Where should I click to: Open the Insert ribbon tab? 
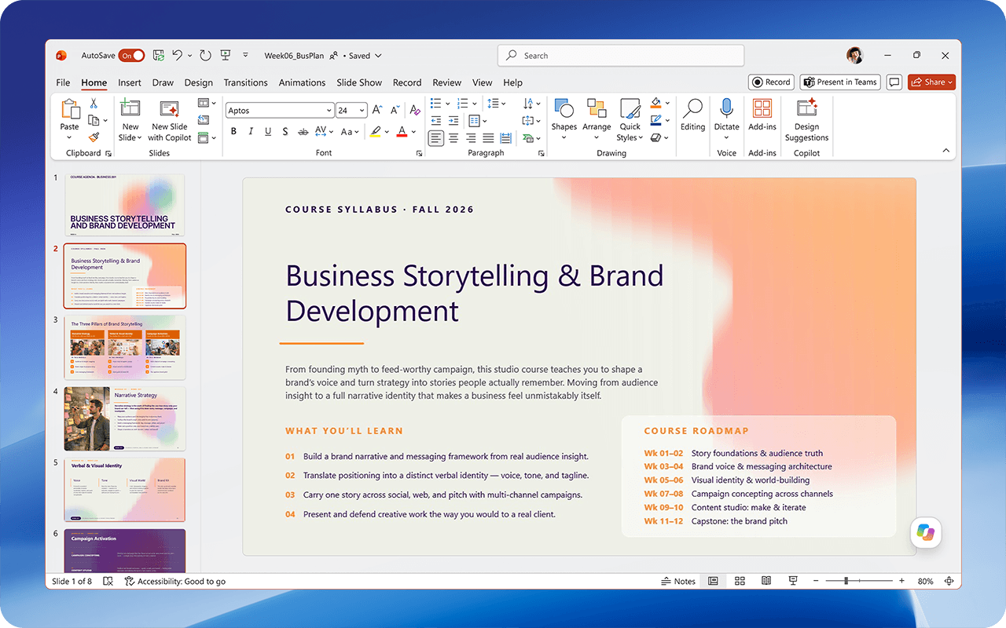coord(130,82)
